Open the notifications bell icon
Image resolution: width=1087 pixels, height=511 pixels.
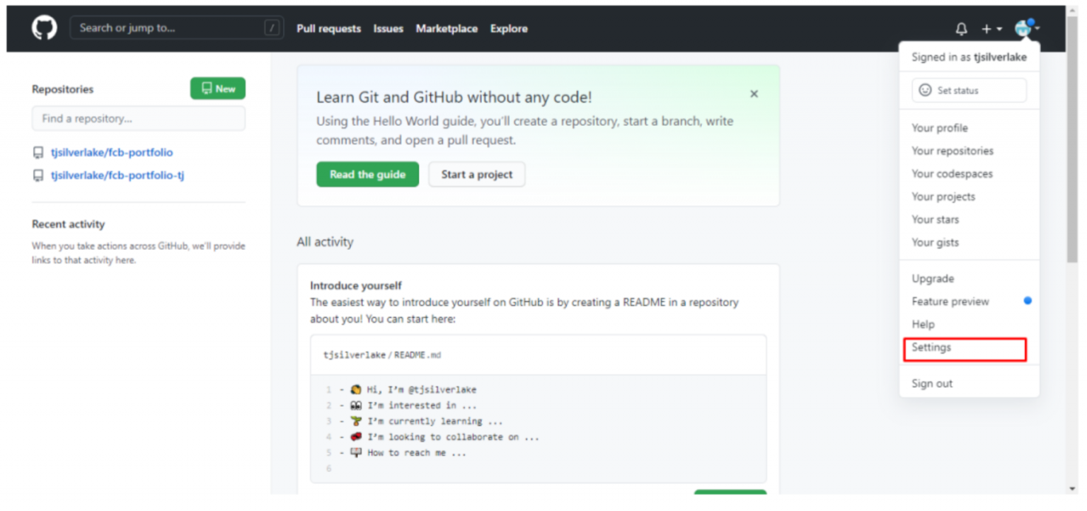pos(961,28)
